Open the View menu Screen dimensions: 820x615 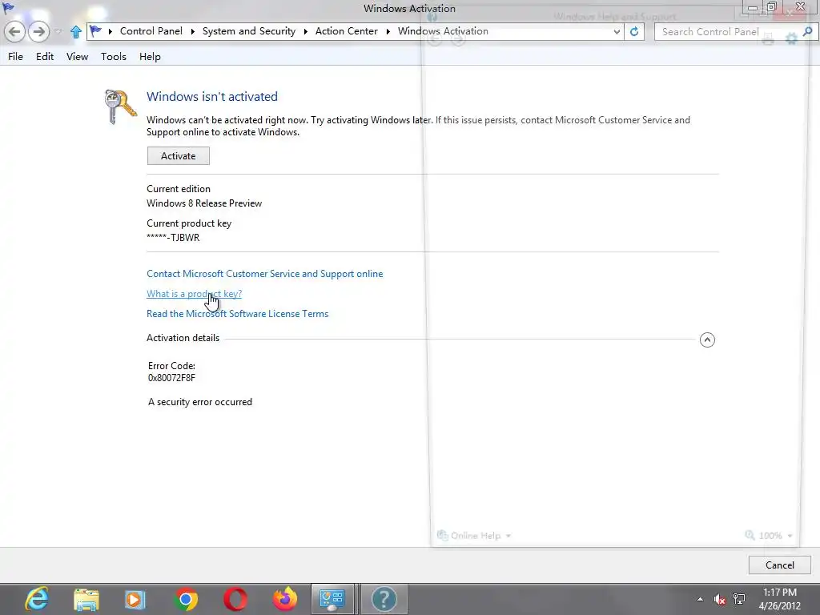point(78,57)
